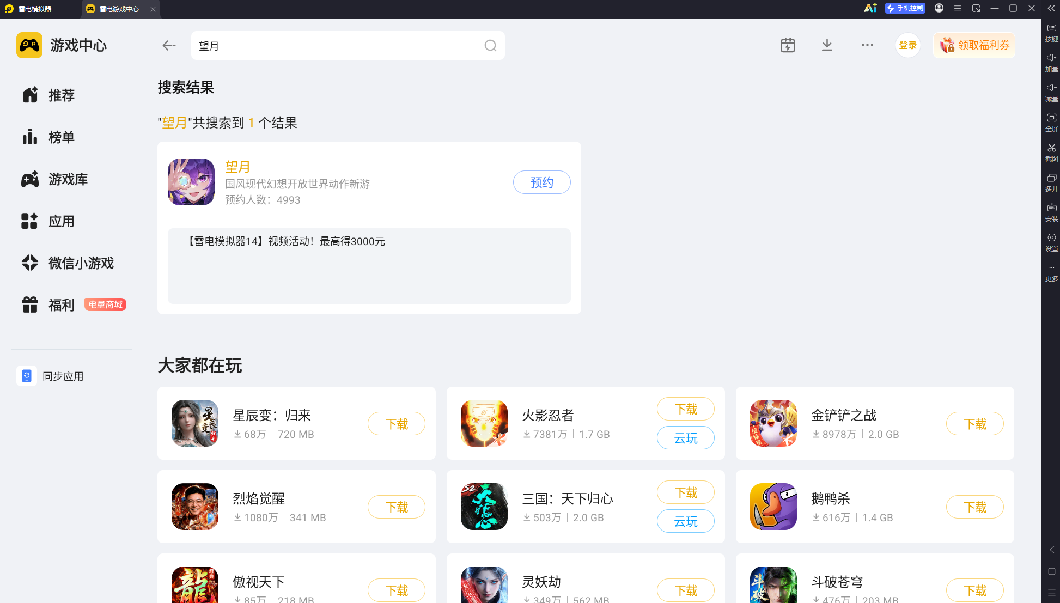Open 游戏库 game library

click(x=54, y=179)
